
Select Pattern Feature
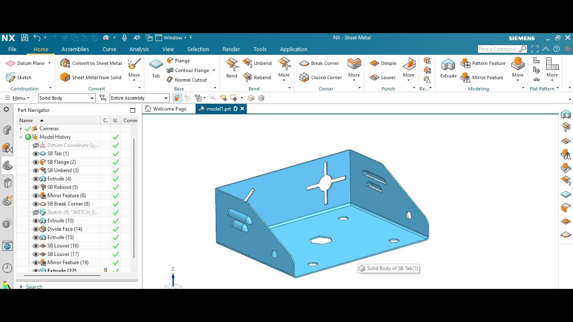tap(483, 63)
